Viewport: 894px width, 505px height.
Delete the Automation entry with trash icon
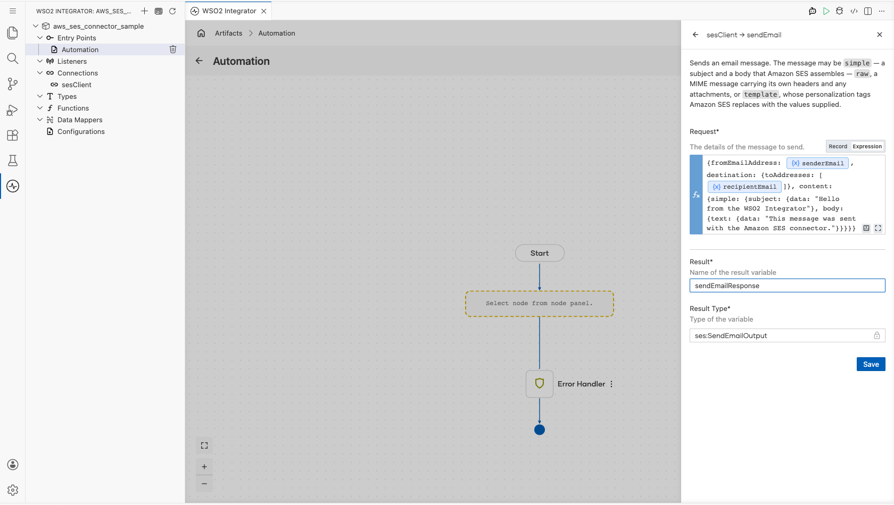click(x=173, y=49)
